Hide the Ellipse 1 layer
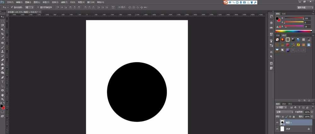 (x=277, y=122)
